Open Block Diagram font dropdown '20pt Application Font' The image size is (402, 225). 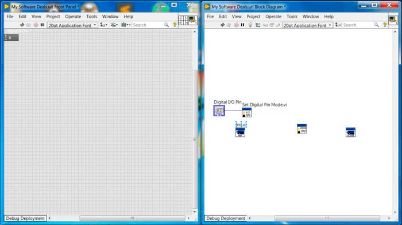pyautogui.click(x=307, y=25)
